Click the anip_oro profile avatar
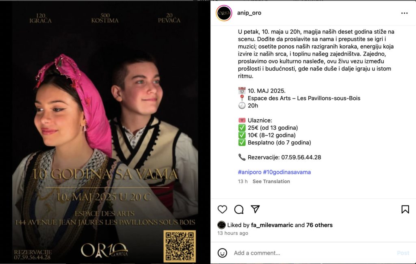The width and height of the screenshot is (416, 264). 224,13
